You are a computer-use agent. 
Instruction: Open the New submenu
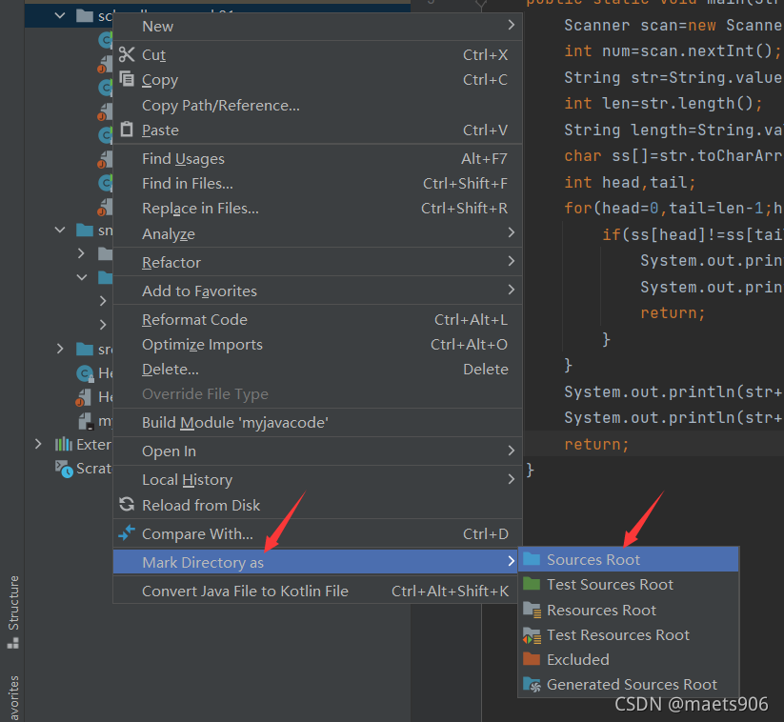[317, 26]
